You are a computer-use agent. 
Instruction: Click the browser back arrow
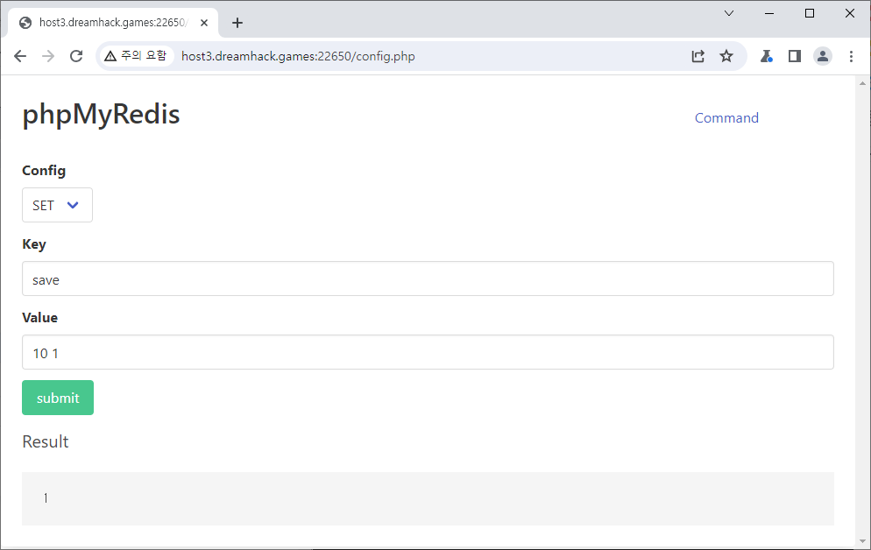click(x=20, y=56)
